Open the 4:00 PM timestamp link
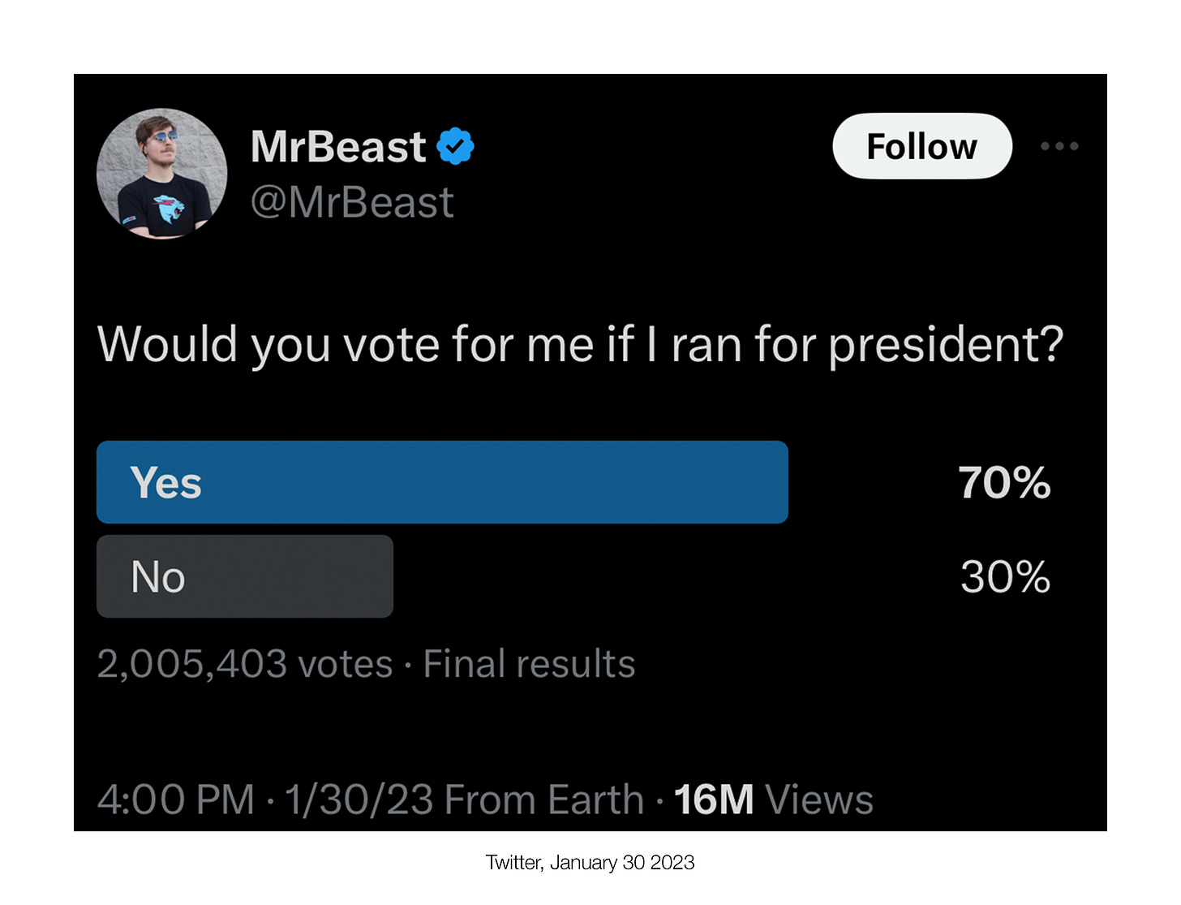1181x905 pixels. click(176, 799)
